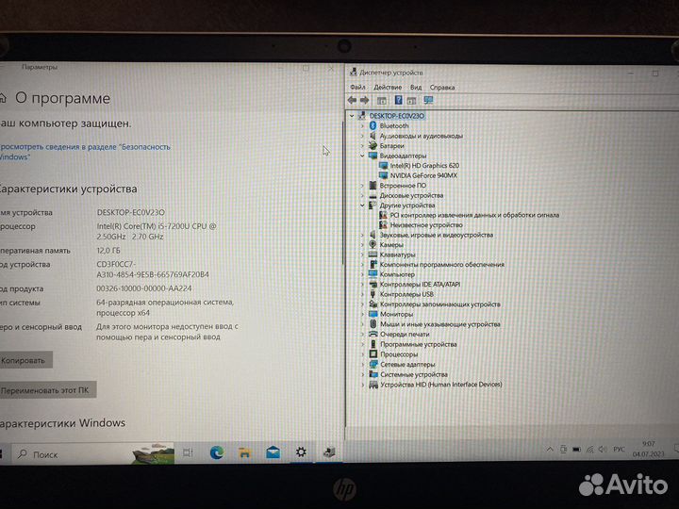Viewport: 679px width, 509px height.
Task: Open Microsoft Edge from the taskbar
Action: tap(217, 452)
